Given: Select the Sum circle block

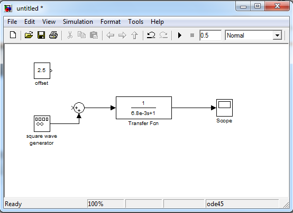Looking at the screenshot, I should click(x=79, y=108).
